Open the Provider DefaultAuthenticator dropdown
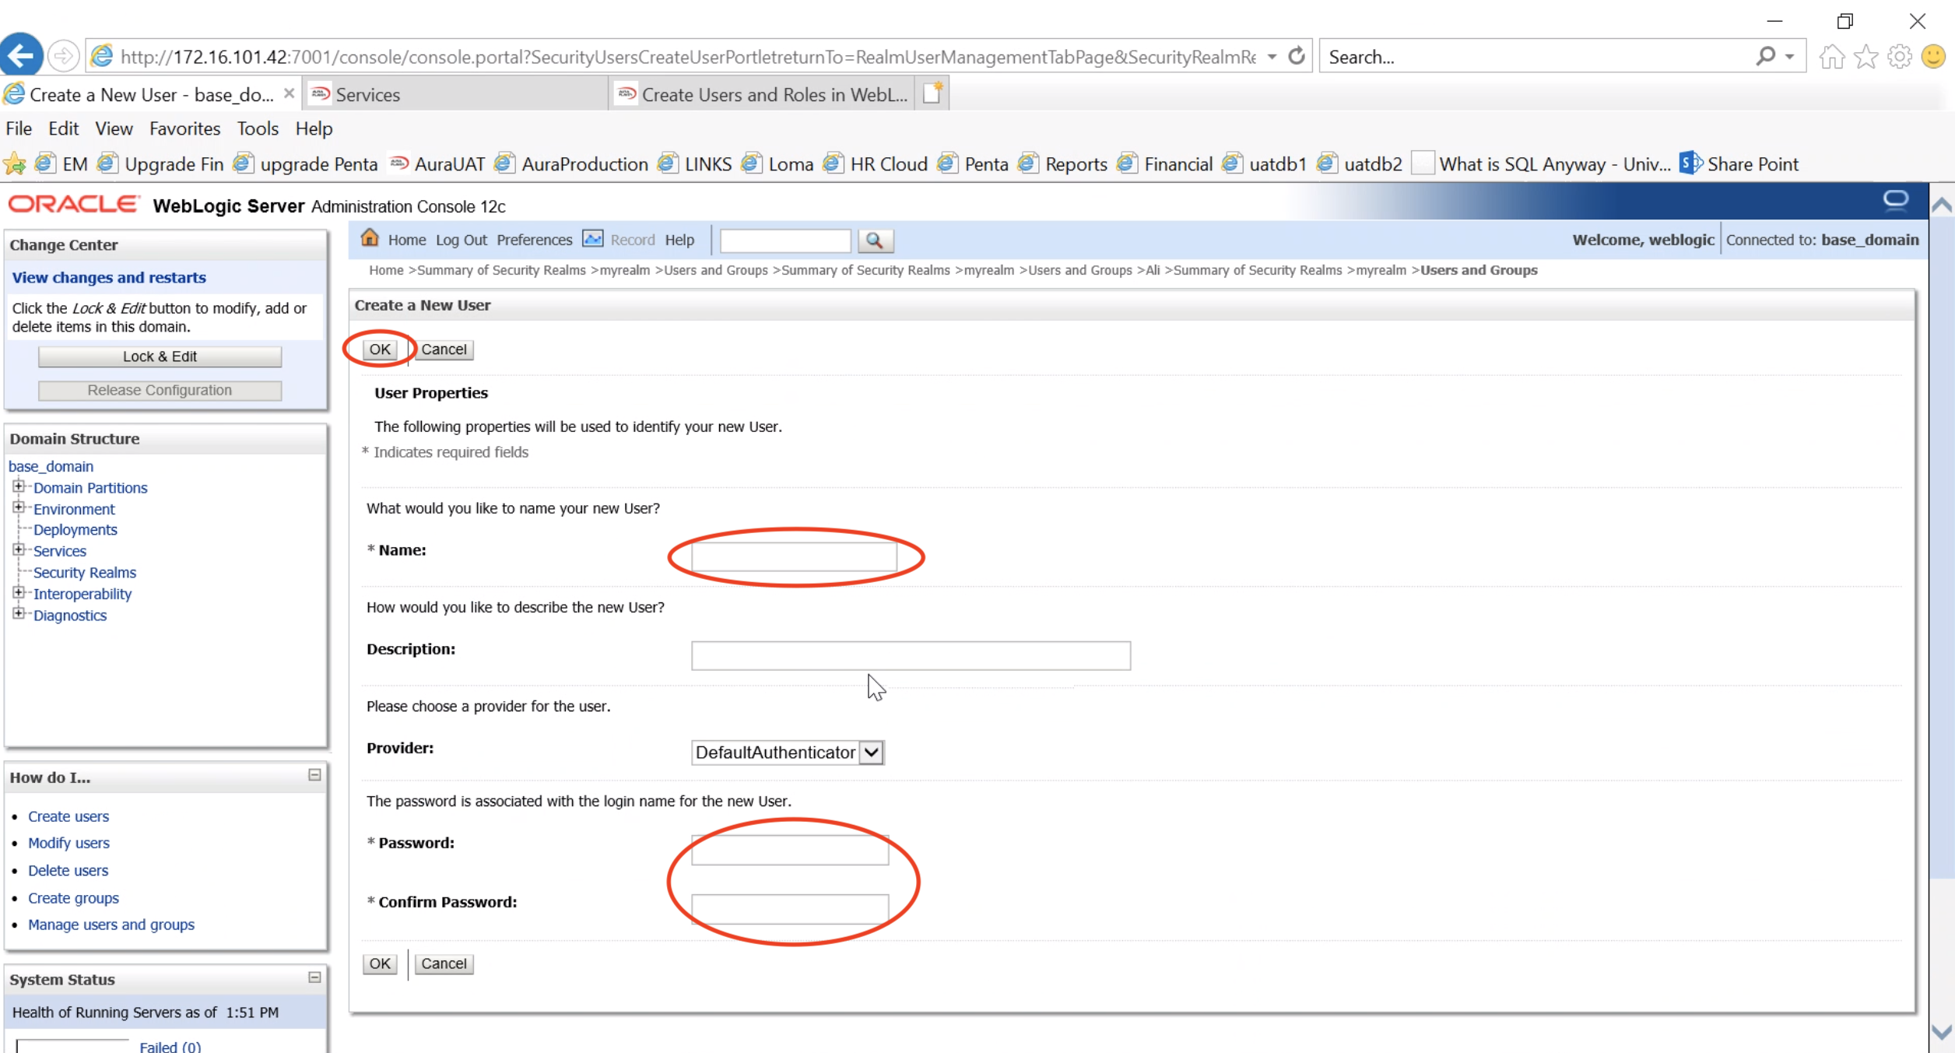This screenshot has width=1955, height=1053. point(787,753)
